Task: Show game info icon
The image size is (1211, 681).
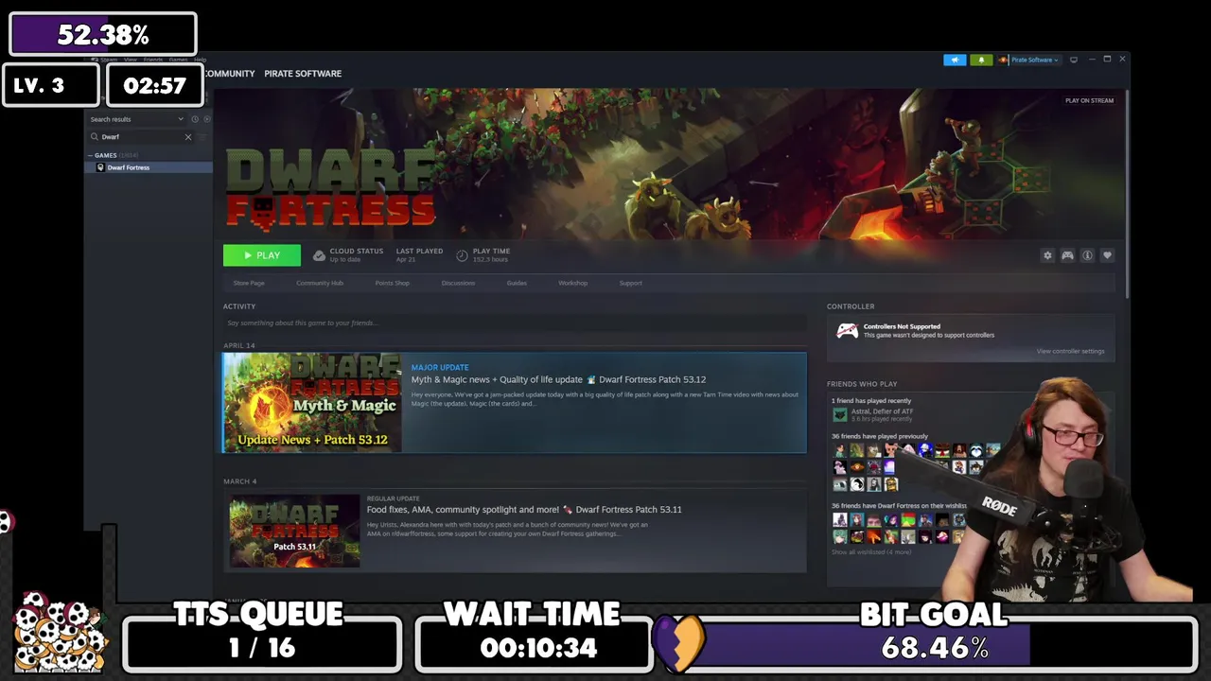Action: (x=1087, y=255)
